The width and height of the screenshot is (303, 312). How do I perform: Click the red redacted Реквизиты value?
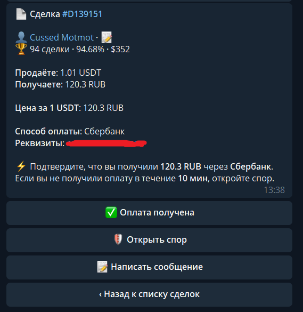106,143
